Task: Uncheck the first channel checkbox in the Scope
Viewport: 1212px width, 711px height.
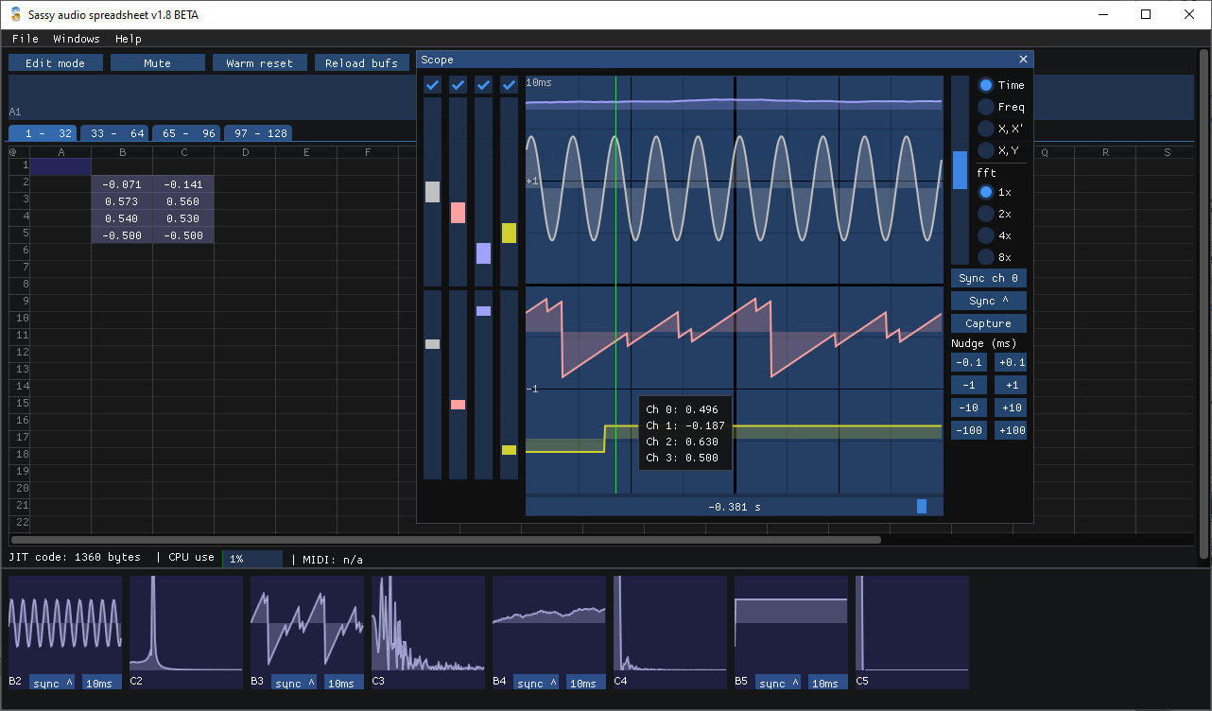Action: tap(432, 84)
